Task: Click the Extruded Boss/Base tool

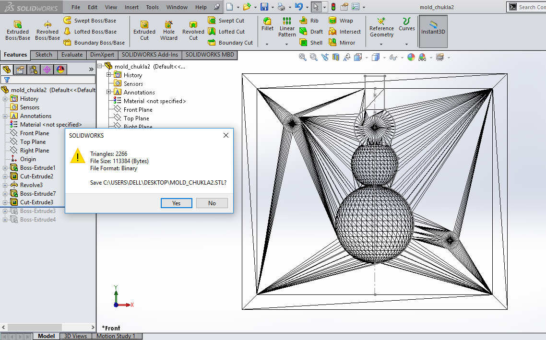Action: 17,31
